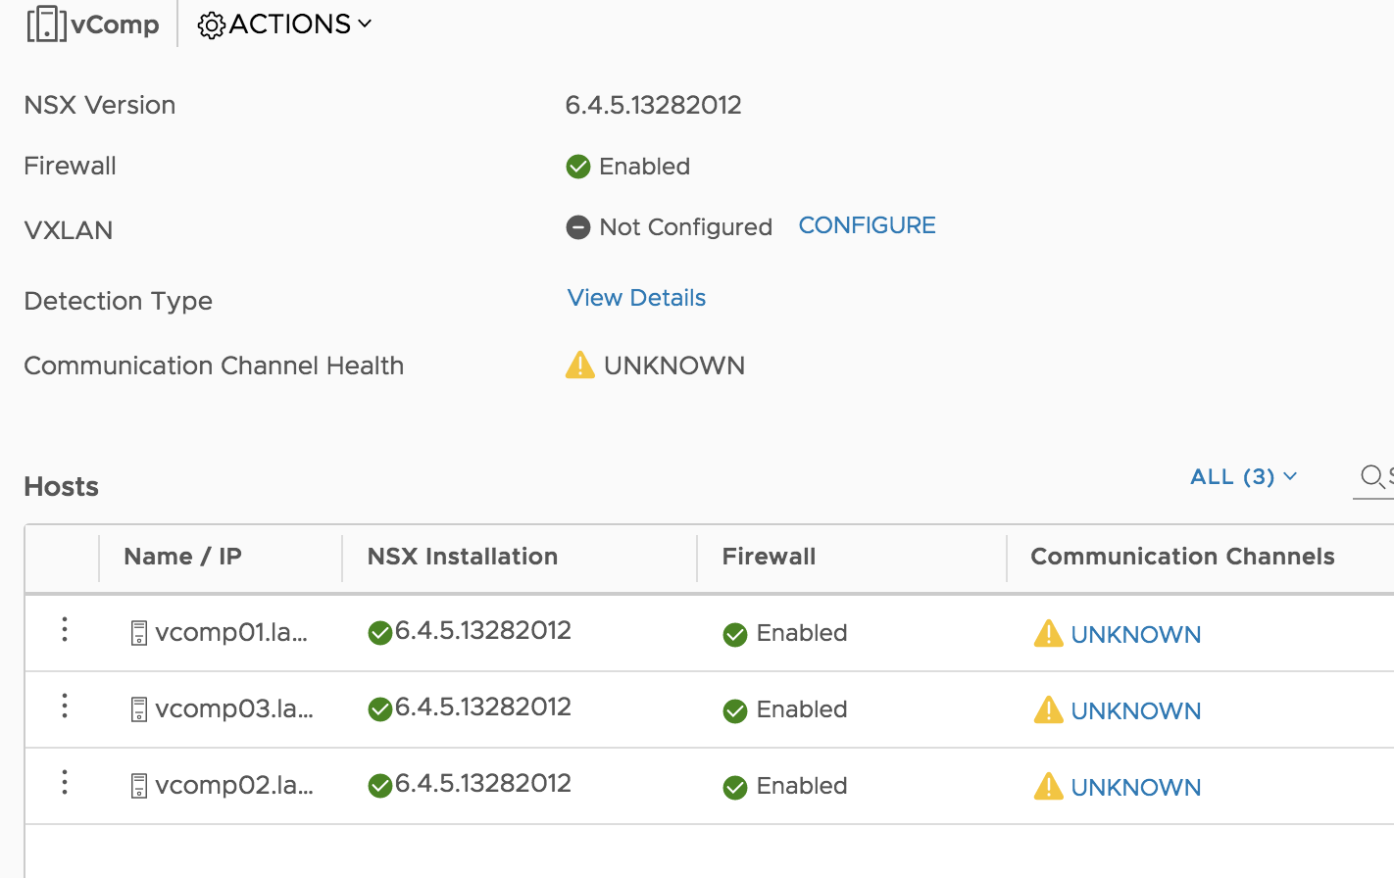The image size is (1394, 878).
Task: Click the green Enabled check icon for Firewall
Action: click(x=577, y=166)
